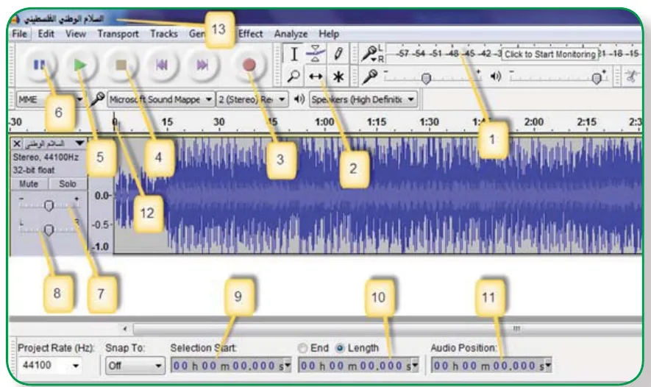Stop playback with the Stop button
The width and height of the screenshot is (651, 387).
(x=121, y=65)
